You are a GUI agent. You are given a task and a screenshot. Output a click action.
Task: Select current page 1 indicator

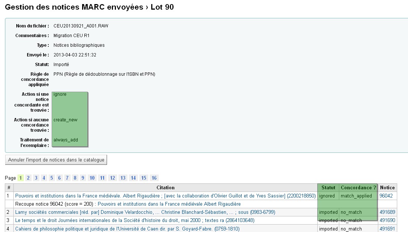click(x=20, y=178)
